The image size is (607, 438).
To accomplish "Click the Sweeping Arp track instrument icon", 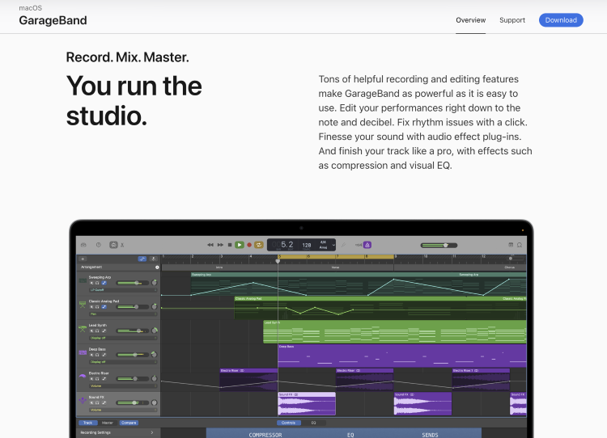I will click(83, 280).
